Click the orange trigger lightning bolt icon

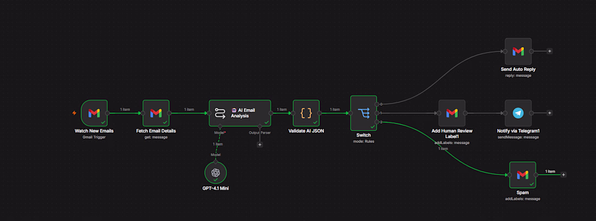coord(75,113)
